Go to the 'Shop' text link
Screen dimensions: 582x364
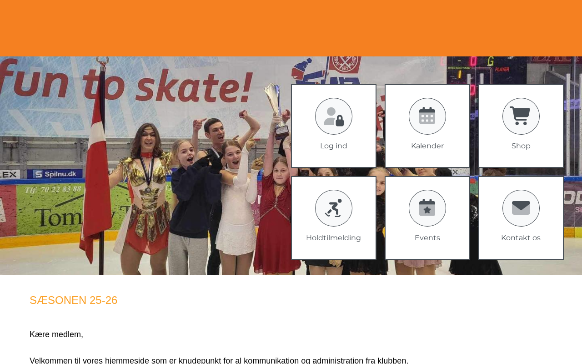521,146
